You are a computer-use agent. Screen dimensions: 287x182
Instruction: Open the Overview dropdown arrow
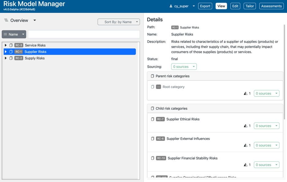[35, 20]
